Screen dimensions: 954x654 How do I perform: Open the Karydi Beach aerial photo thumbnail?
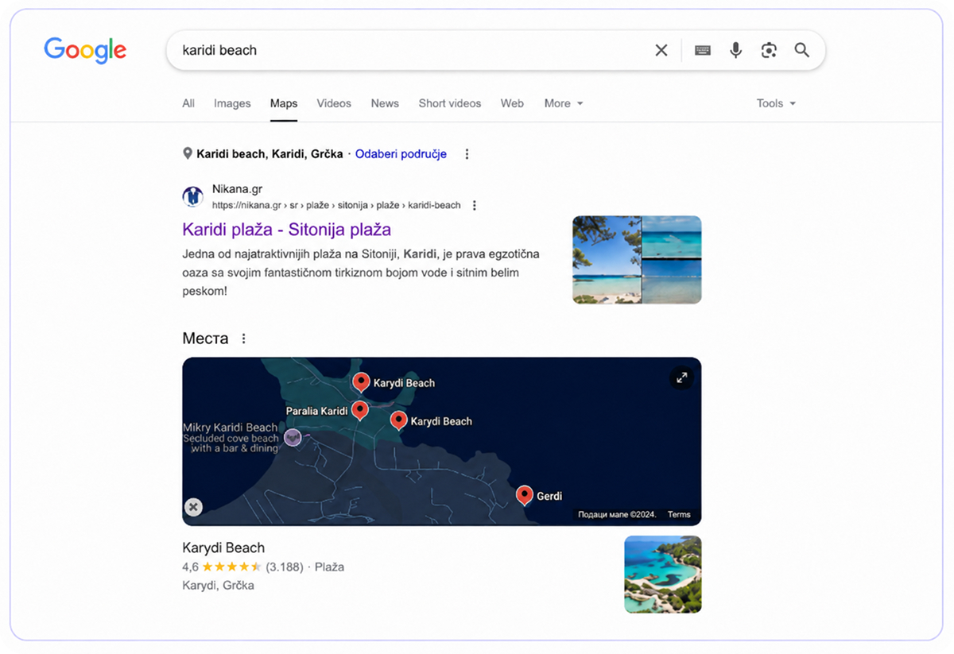click(x=663, y=575)
